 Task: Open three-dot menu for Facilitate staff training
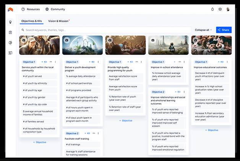(x=99, y=133)
